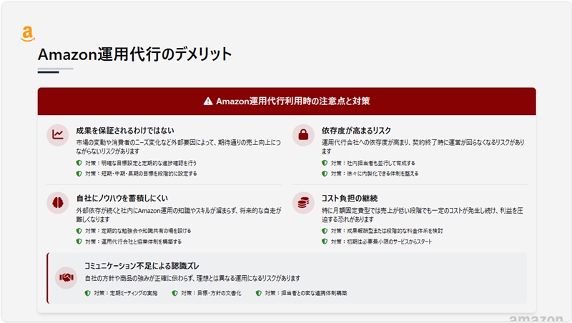The image size is (572, 323).
Task: Click text 対策：定期的な勉強会や知識共有の場を設ける
Action: [x=138, y=231]
